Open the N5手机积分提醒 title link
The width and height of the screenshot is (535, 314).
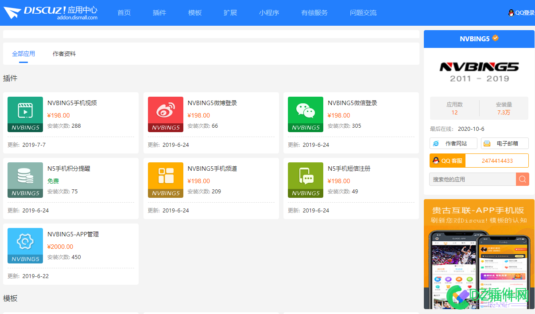[69, 169]
